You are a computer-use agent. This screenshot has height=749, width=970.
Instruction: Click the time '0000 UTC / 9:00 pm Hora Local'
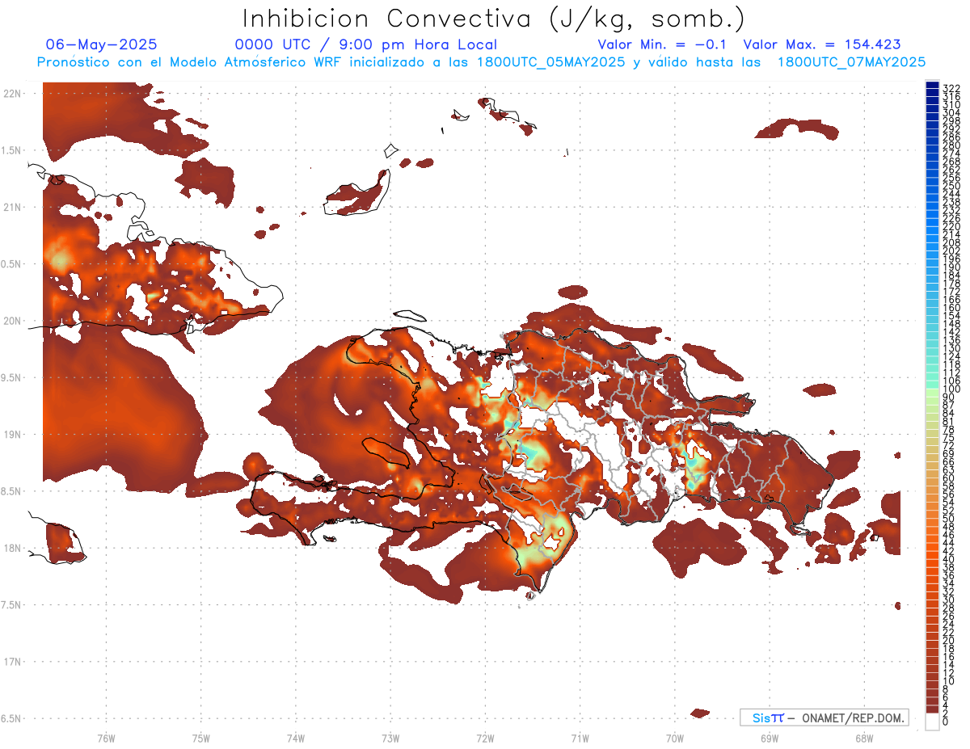tap(365, 44)
